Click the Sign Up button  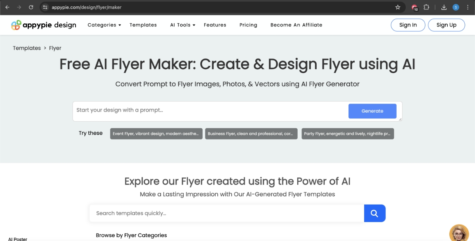[x=446, y=25]
